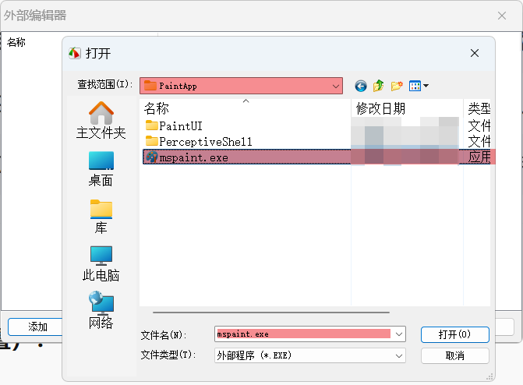
Task: Create a new folder with toolbar icon
Action: point(397,86)
